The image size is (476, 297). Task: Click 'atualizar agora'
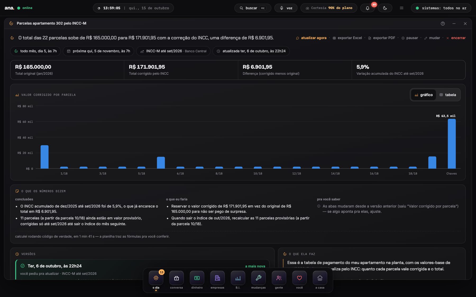pos(311,38)
